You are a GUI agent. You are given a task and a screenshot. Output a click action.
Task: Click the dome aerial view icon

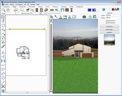70,17
